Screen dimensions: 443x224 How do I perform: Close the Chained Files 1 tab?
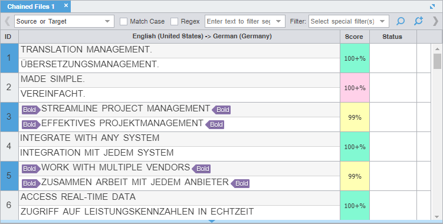[66, 6]
